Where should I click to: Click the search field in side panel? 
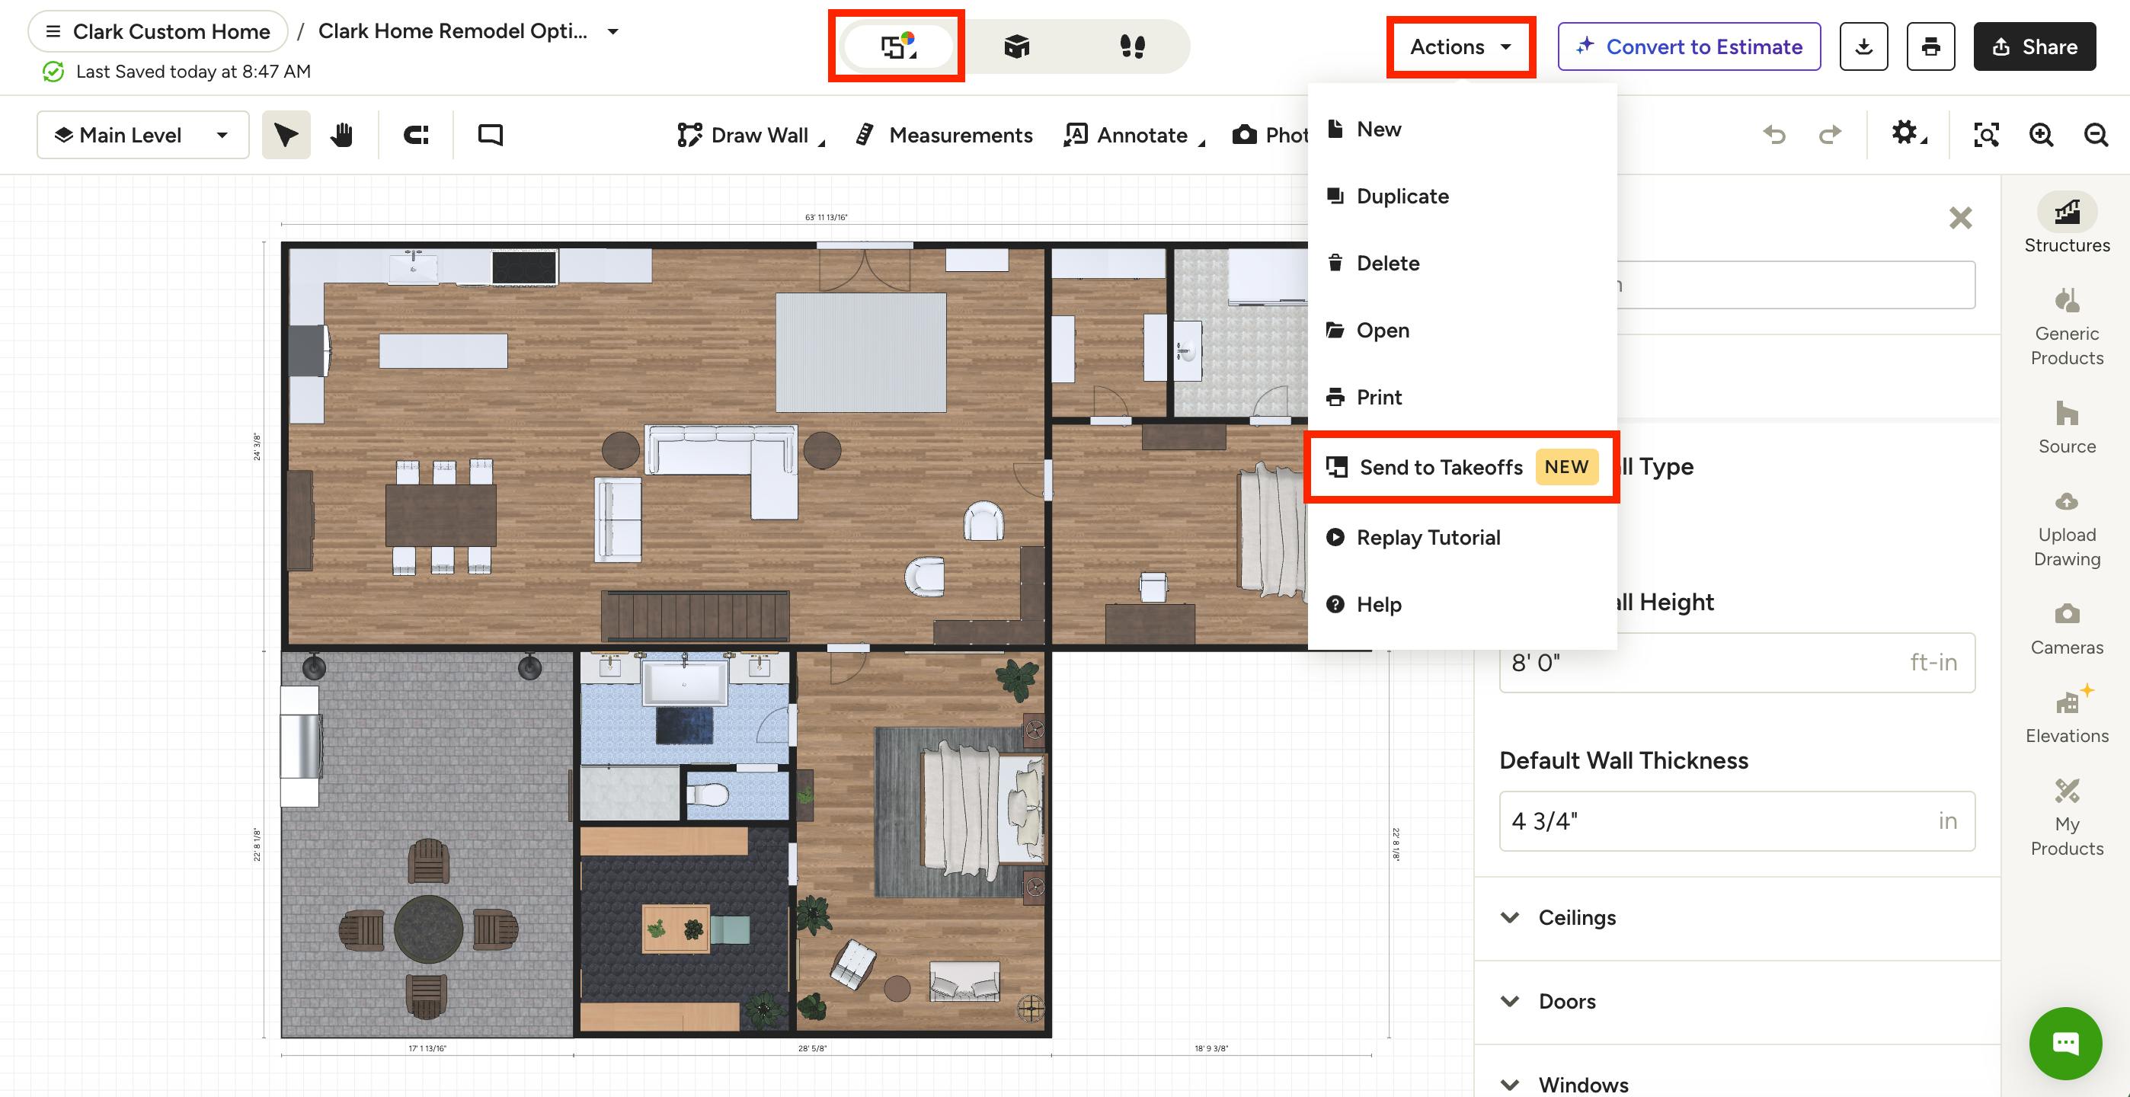1794,285
